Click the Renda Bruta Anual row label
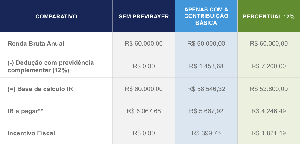300x144 pixels. coord(36,44)
